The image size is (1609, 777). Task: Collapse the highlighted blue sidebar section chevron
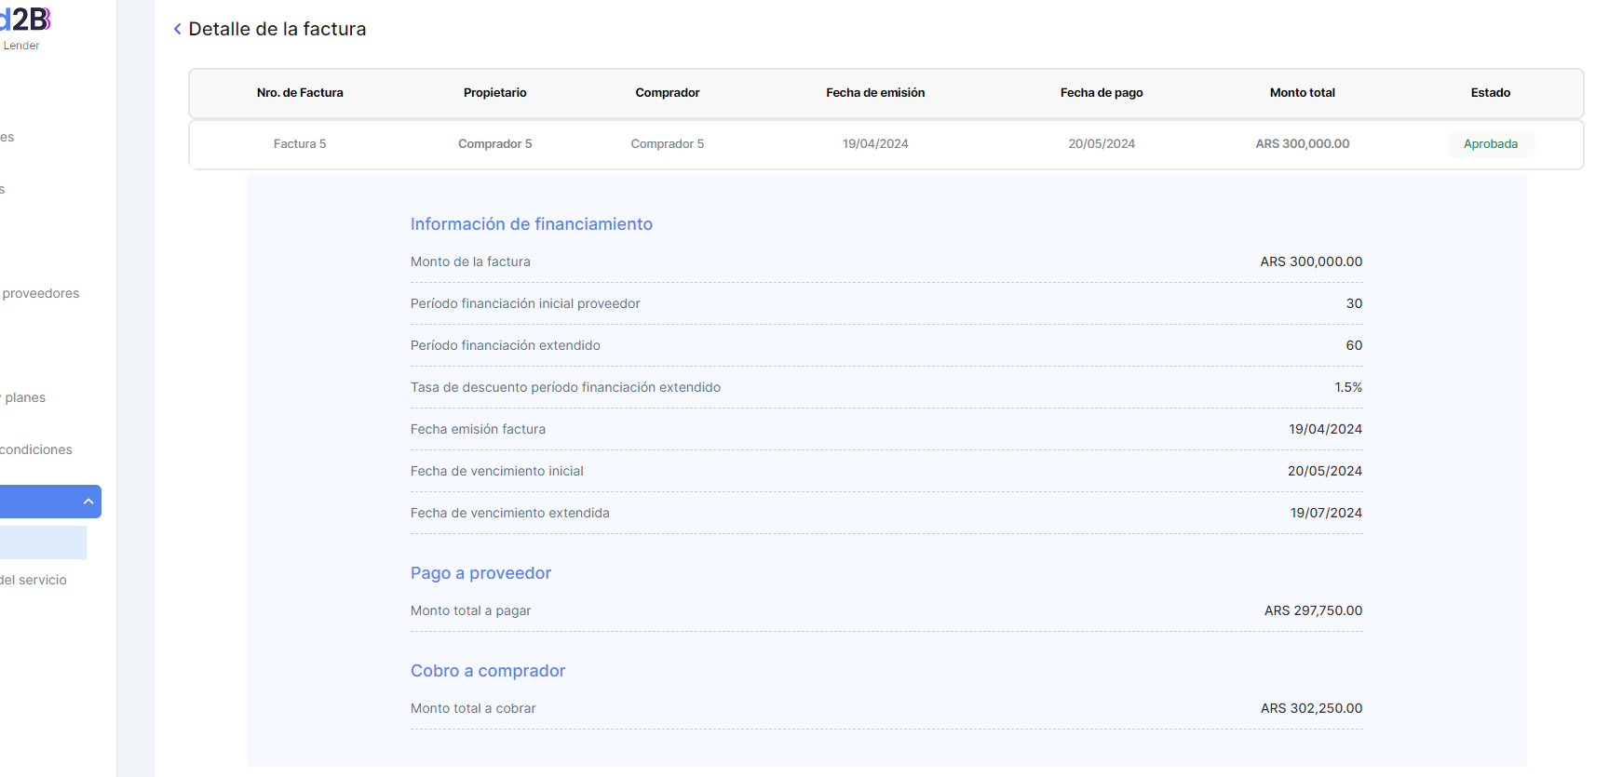88,502
